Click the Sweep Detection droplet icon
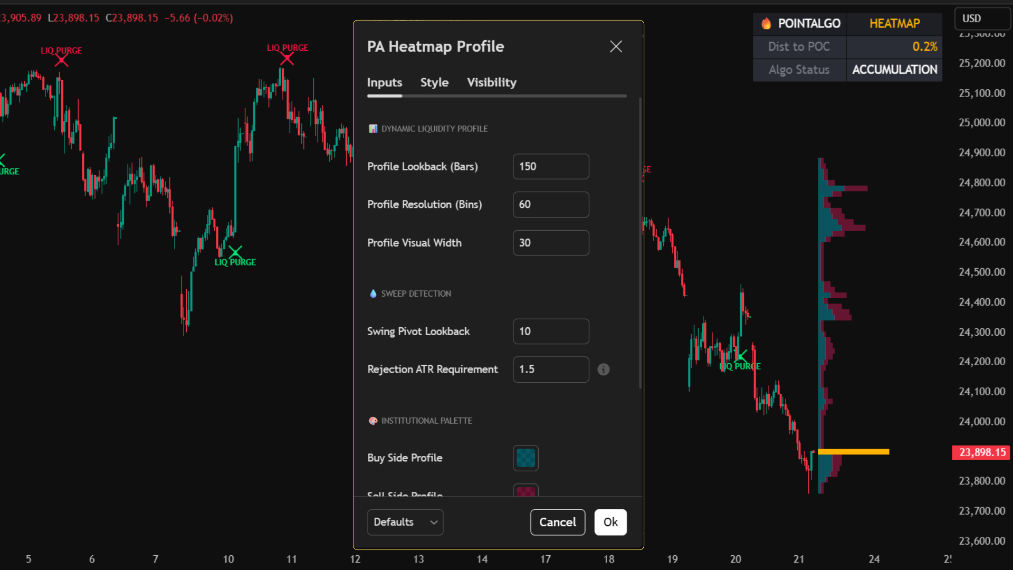This screenshot has height=570, width=1013. coord(373,293)
